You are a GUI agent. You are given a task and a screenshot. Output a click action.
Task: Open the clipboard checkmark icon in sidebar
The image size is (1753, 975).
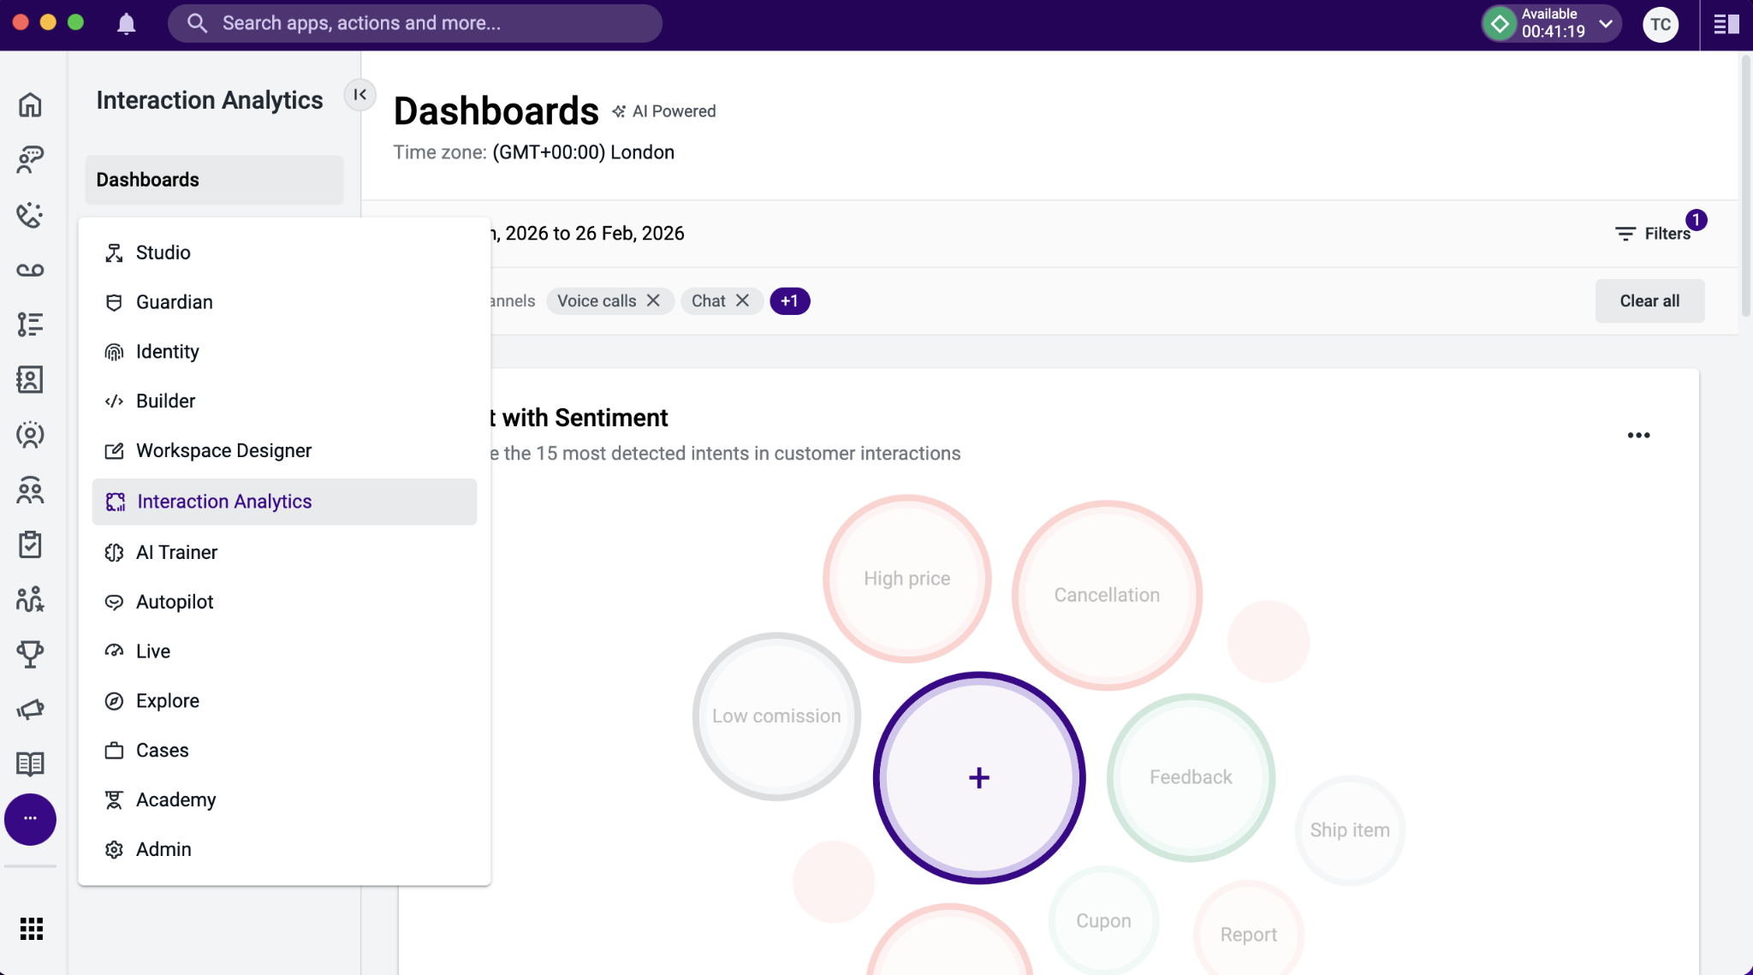click(x=30, y=544)
